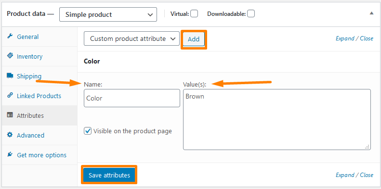The width and height of the screenshot is (381, 189).
Task: Switch to the Inventory tab
Action: (x=30, y=57)
